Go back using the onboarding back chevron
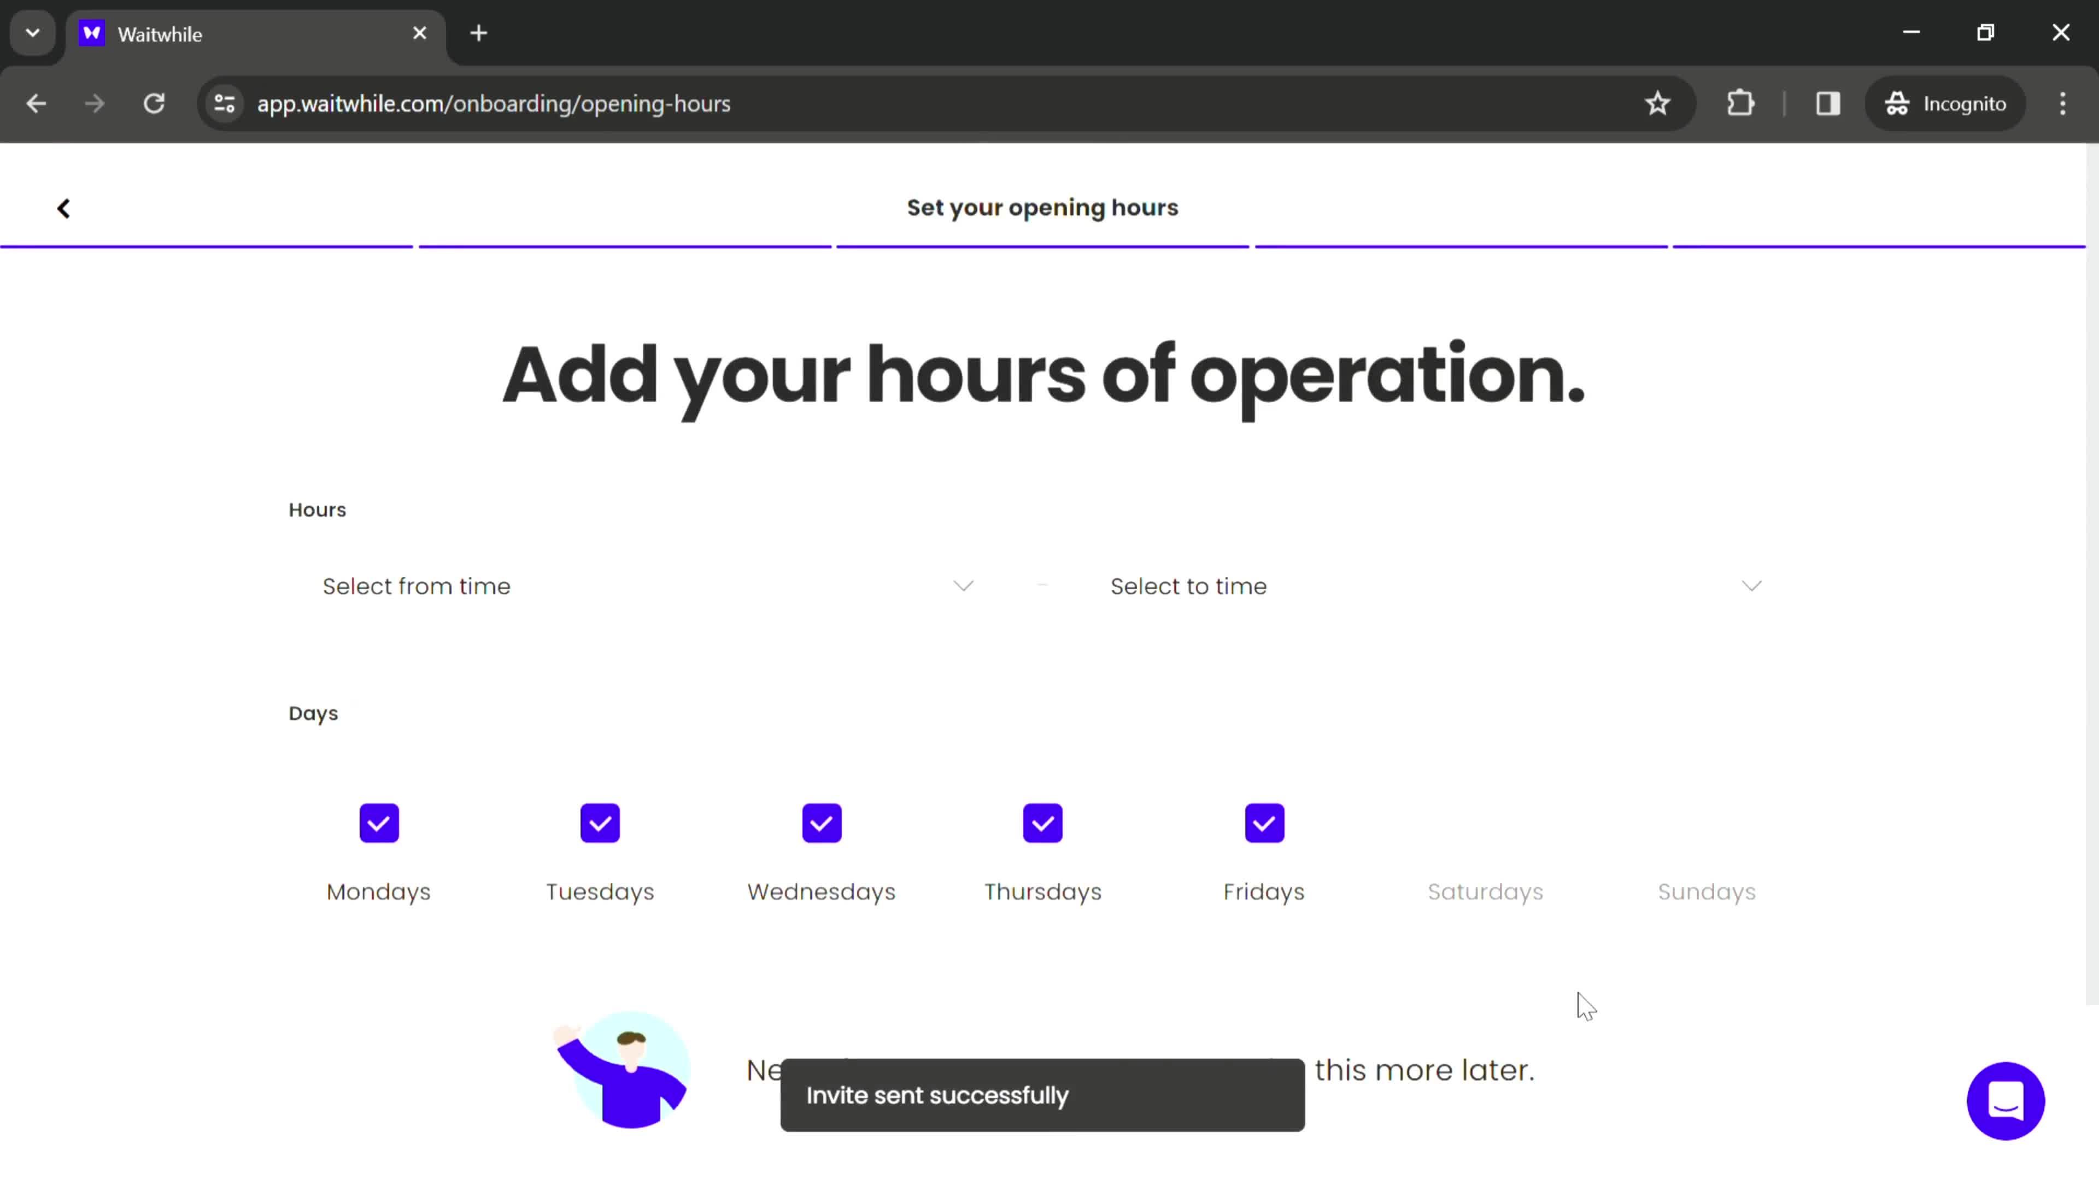The height and width of the screenshot is (1180, 2099). click(x=63, y=209)
